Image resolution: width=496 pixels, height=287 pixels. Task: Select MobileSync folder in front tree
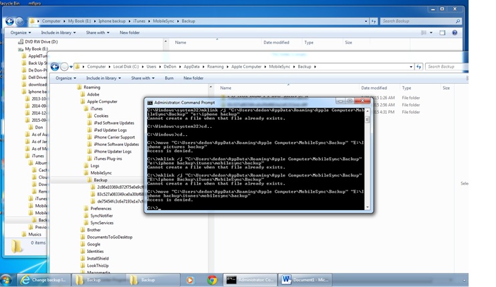click(x=101, y=173)
